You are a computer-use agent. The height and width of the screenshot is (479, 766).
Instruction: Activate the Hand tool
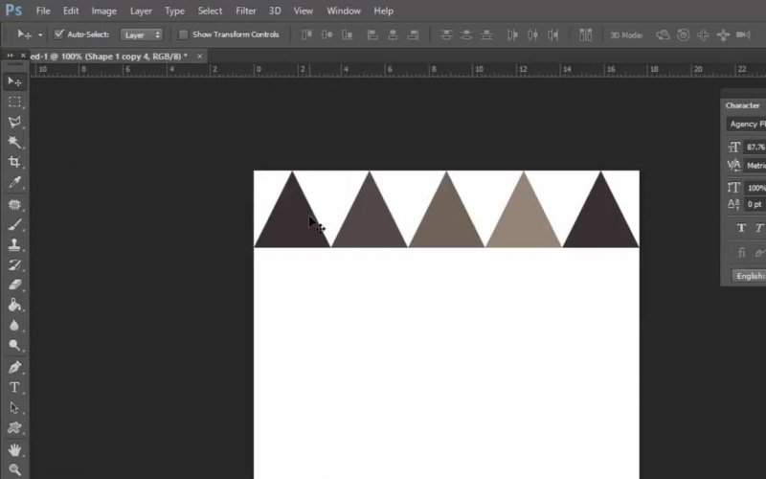pyautogui.click(x=14, y=449)
